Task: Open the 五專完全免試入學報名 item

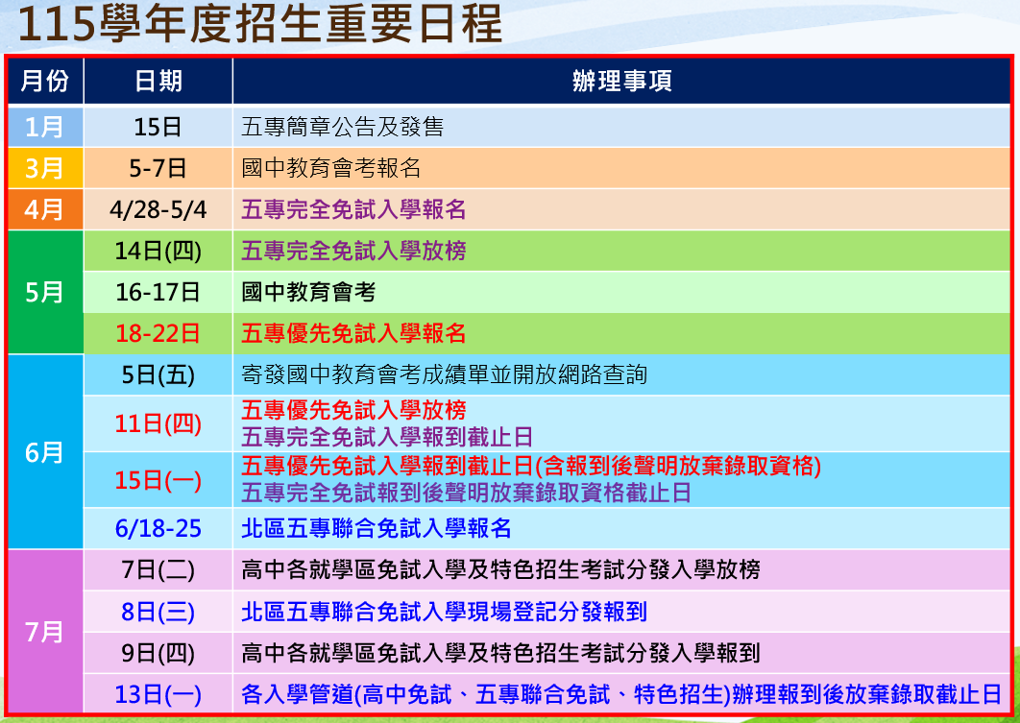Action: point(353,209)
